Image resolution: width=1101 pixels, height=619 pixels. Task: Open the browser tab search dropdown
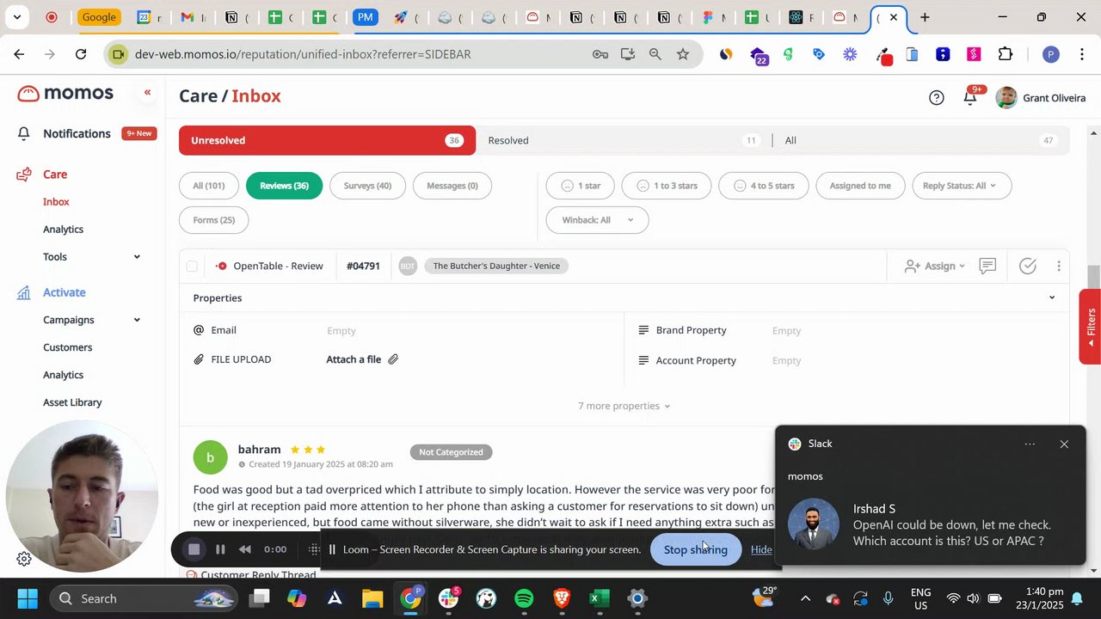click(16, 17)
